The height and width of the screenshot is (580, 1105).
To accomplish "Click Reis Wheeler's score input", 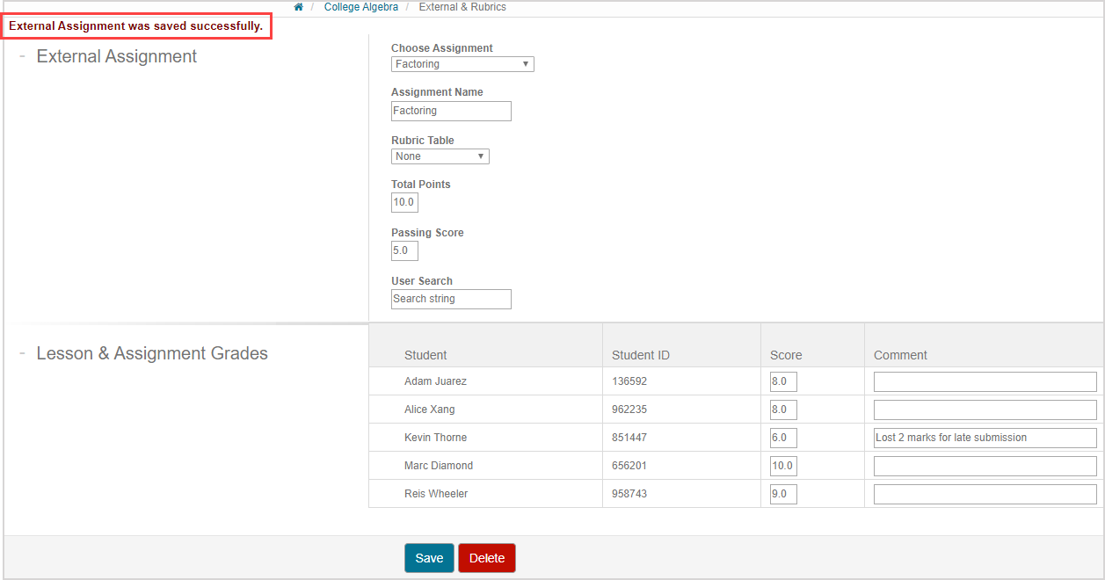I will pos(783,494).
